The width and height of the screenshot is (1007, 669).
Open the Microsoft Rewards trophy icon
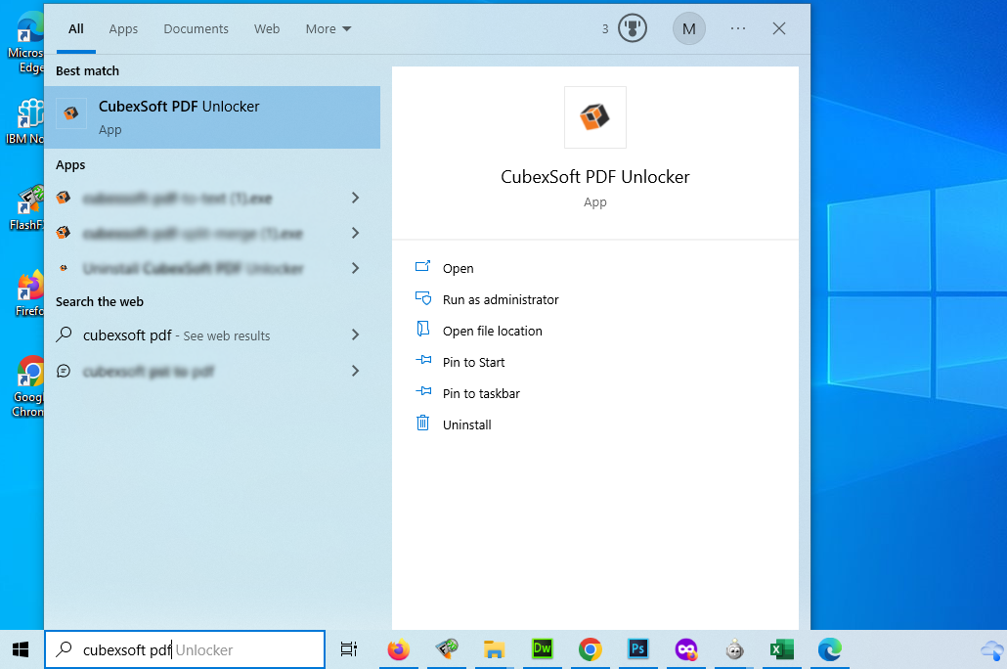click(x=632, y=29)
